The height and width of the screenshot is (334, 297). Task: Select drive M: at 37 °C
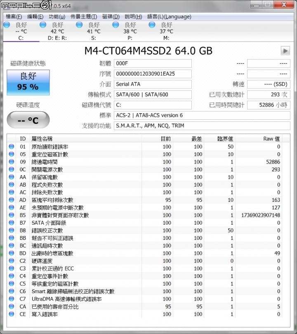coord(167,31)
